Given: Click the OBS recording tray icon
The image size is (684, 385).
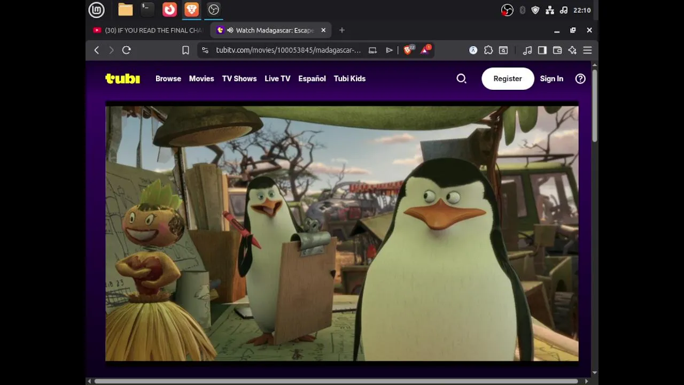Looking at the screenshot, I should (507, 10).
